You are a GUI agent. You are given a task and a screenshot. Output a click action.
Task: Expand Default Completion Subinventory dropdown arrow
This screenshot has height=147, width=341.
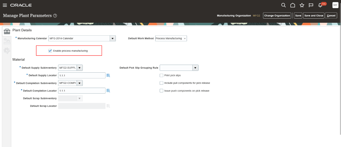[x=80, y=83]
